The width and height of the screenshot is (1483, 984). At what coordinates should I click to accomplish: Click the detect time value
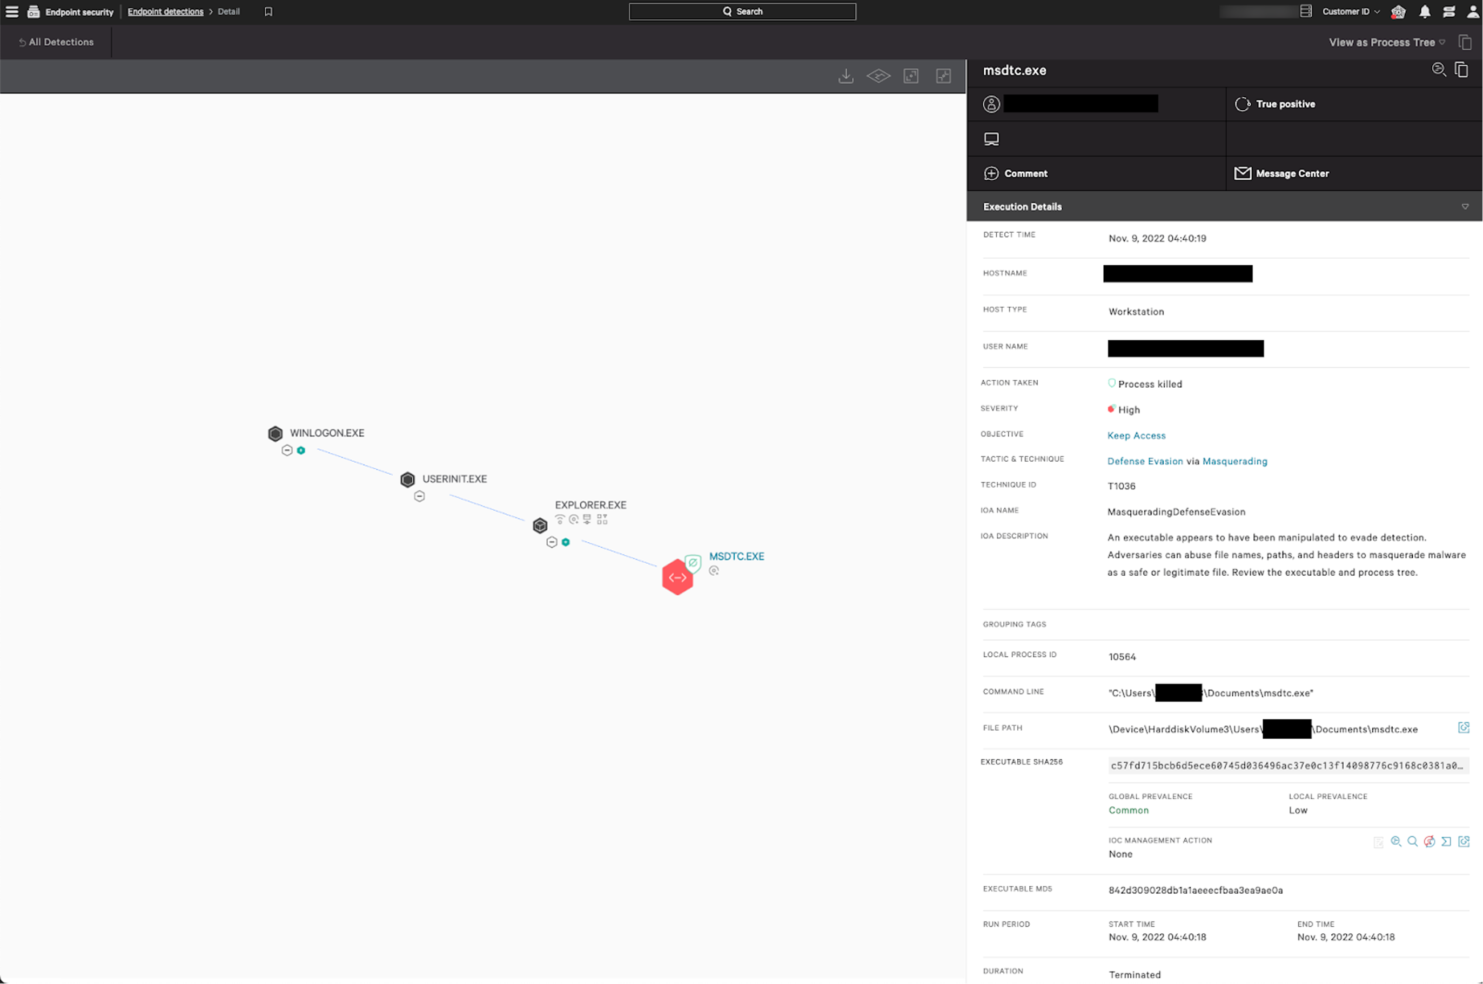pos(1157,239)
